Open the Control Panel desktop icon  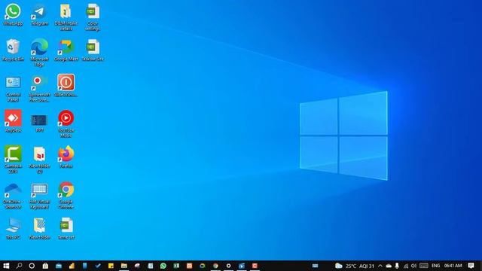(x=13, y=89)
